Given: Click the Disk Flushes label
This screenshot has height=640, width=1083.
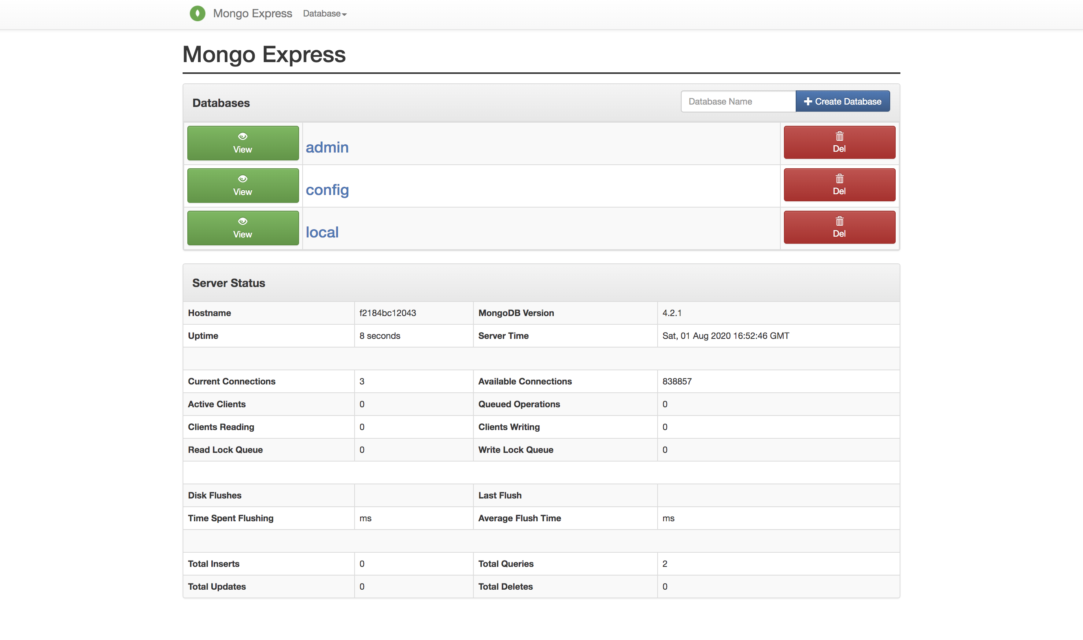Looking at the screenshot, I should pos(214,495).
